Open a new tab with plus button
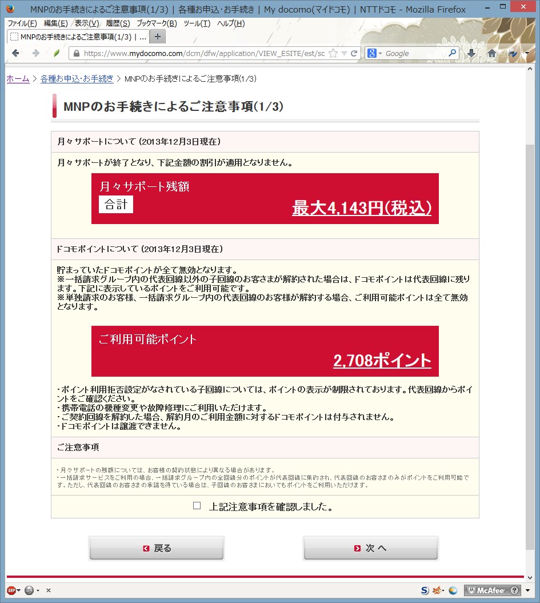The image size is (540, 603). click(x=157, y=37)
